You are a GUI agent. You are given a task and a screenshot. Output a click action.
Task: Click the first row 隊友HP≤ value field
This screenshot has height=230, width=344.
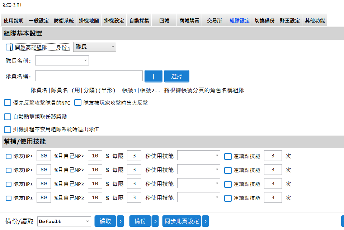pyautogui.click(x=44, y=156)
